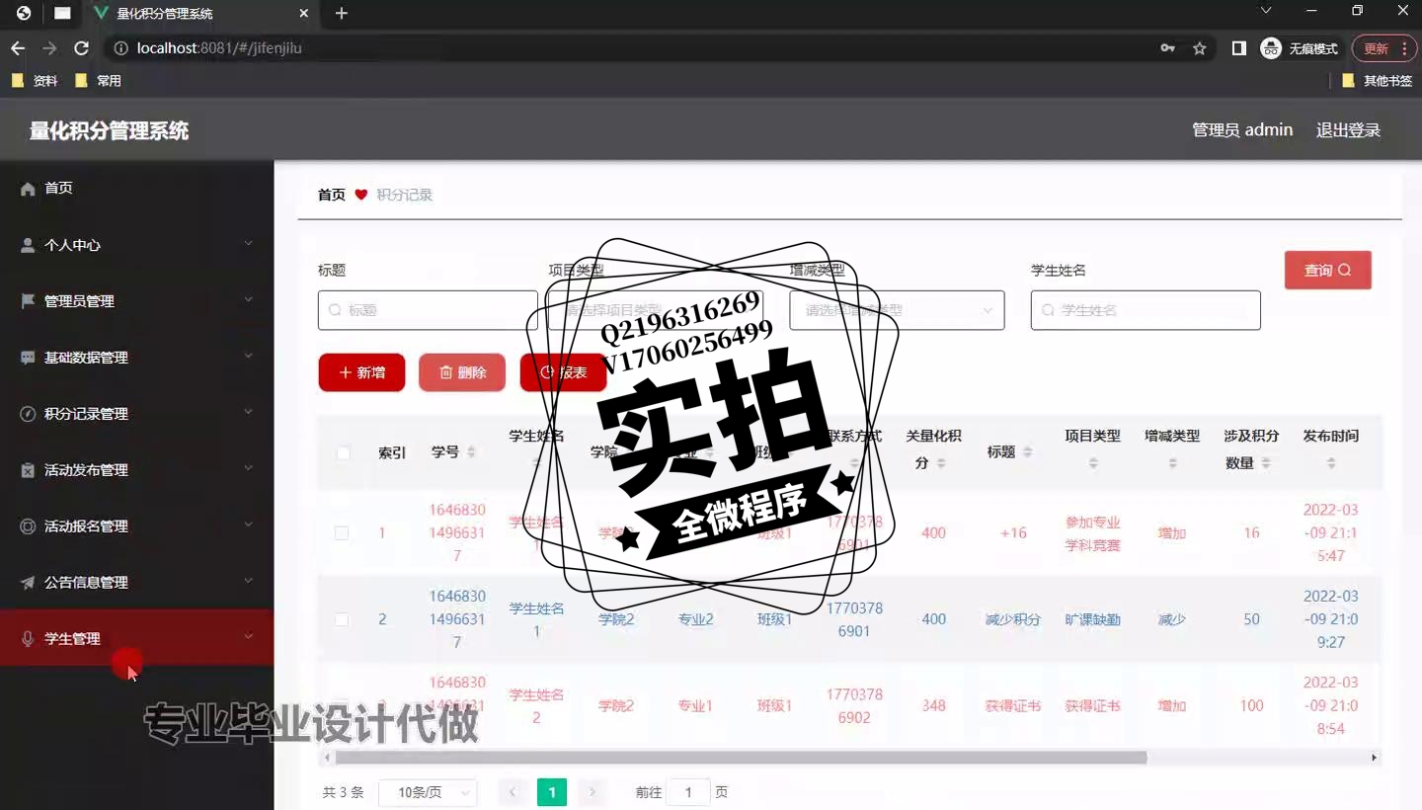Click the 无痕模式 incognito icon

pyautogui.click(x=1271, y=48)
